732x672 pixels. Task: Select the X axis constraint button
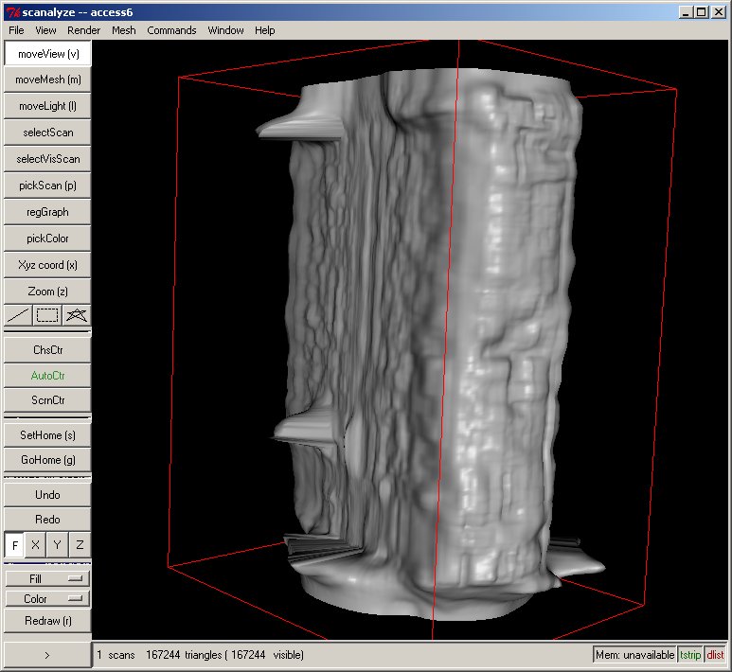click(35, 545)
